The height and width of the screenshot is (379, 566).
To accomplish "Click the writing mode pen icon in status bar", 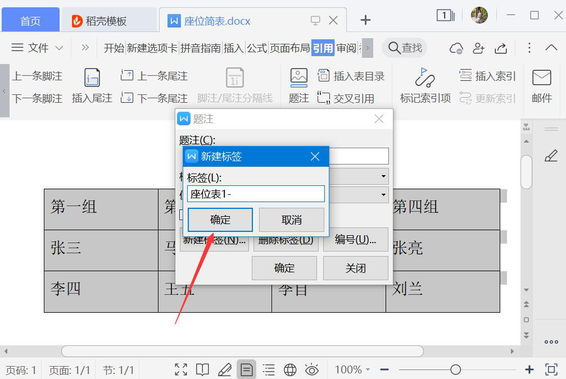I will [x=224, y=369].
